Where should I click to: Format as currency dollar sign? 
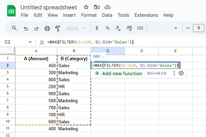click(97, 28)
